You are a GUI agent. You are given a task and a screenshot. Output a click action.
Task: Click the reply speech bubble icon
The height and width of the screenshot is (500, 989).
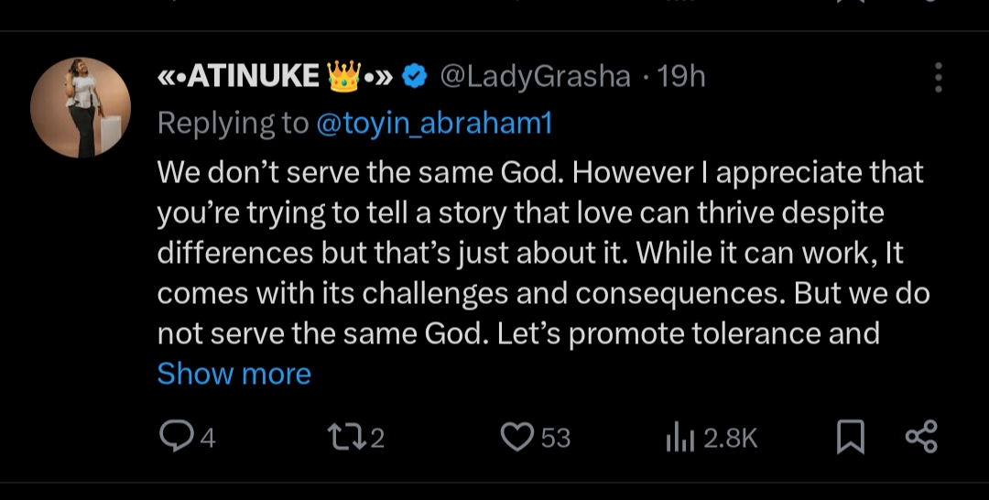tap(173, 438)
